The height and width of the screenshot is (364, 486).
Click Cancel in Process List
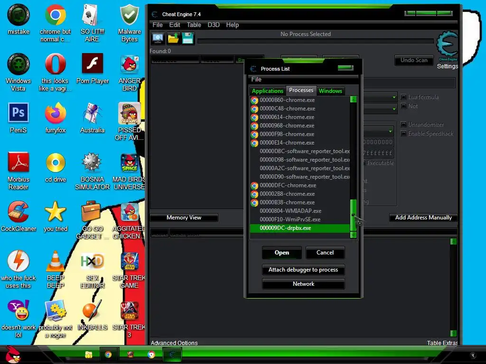point(325,253)
